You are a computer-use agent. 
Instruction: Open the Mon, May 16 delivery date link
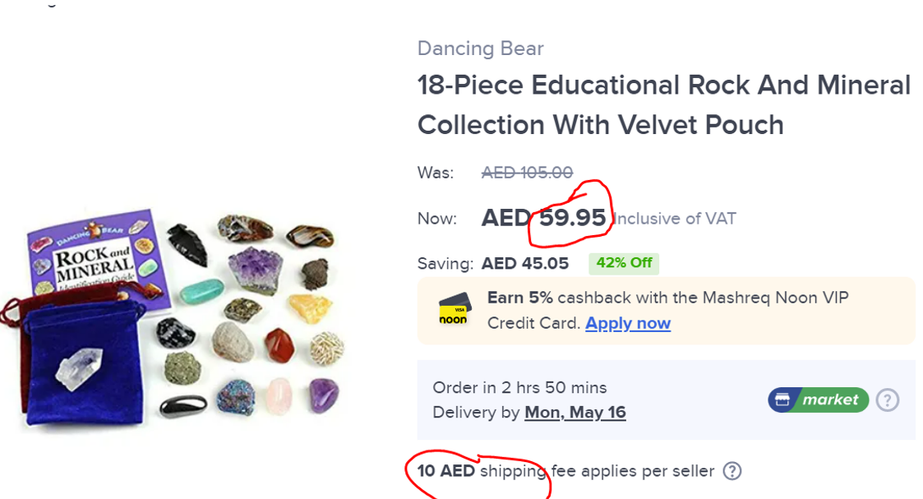pyautogui.click(x=575, y=412)
